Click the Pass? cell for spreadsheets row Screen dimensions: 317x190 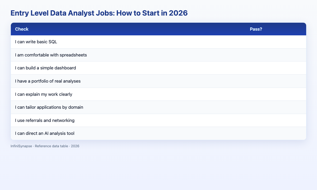click(276, 55)
